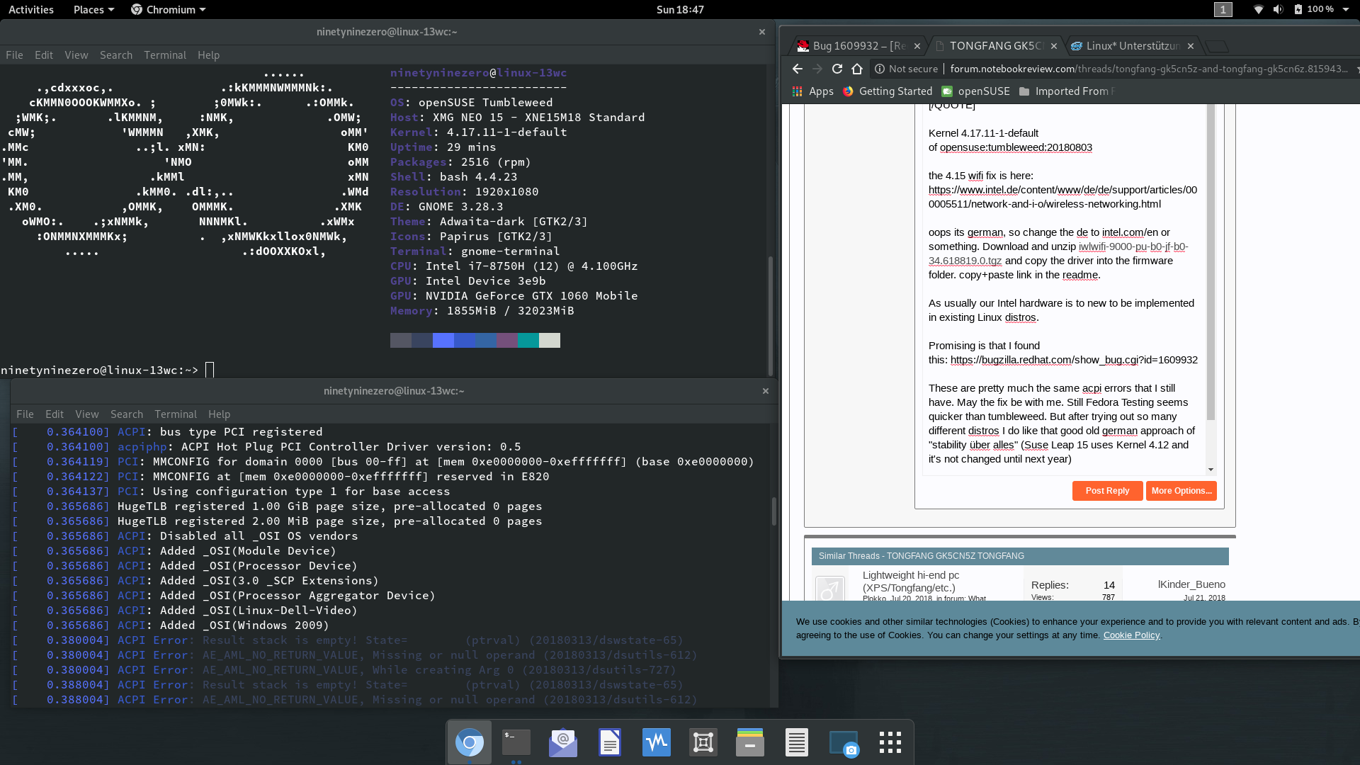Click the reply editor vertical scrollbar

[x=1211, y=262]
